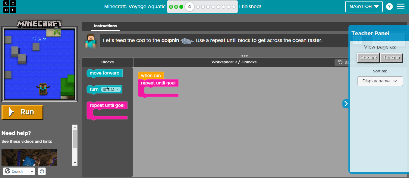
Task: Open the Code.org logo home link
Action: (x=10, y=7)
